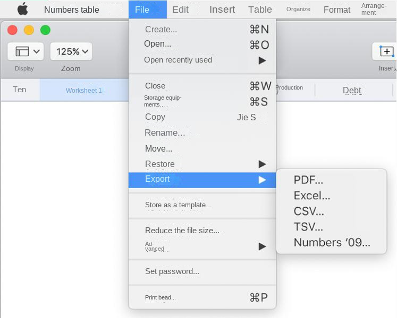
Task: Switch to the Worksheet 1 tab
Action: 84,90
